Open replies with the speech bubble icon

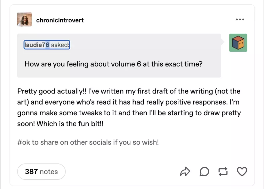(204, 171)
